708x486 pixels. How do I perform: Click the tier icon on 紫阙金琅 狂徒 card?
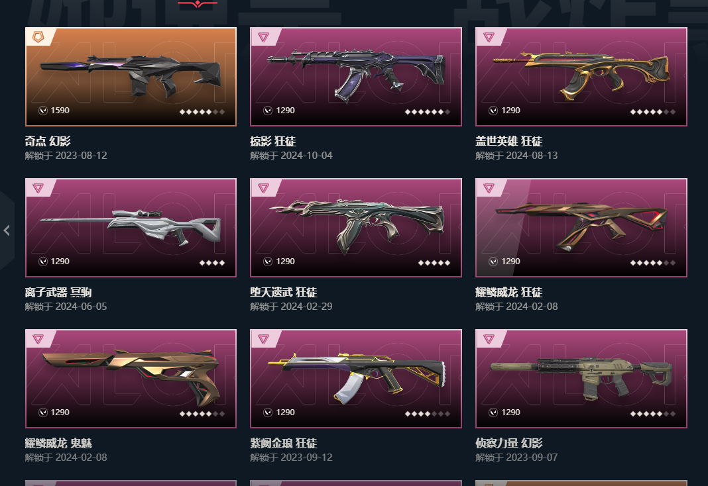(263, 339)
